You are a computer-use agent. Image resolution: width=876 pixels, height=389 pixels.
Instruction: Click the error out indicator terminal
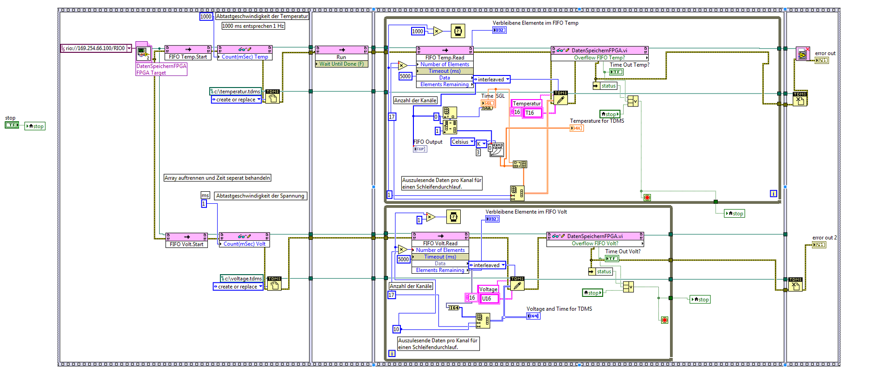[x=821, y=60]
